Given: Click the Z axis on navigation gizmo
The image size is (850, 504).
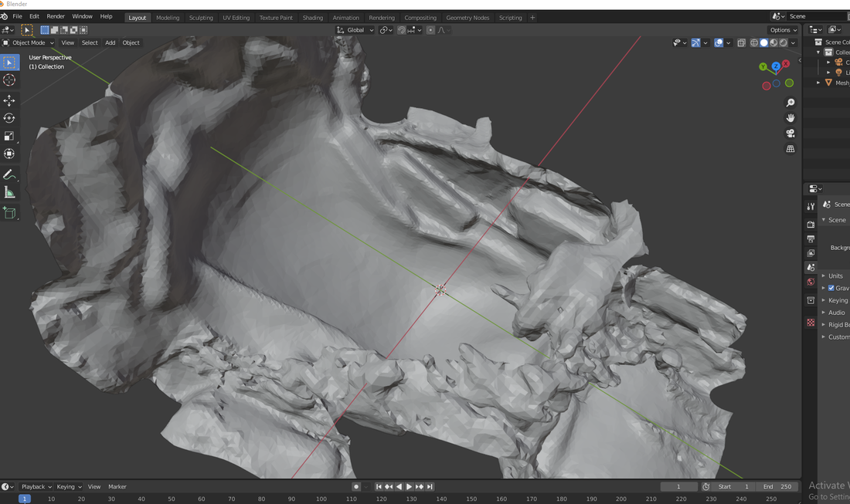Looking at the screenshot, I should [x=776, y=66].
